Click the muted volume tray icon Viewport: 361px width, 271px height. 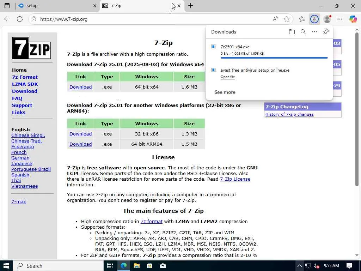click(316, 266)
